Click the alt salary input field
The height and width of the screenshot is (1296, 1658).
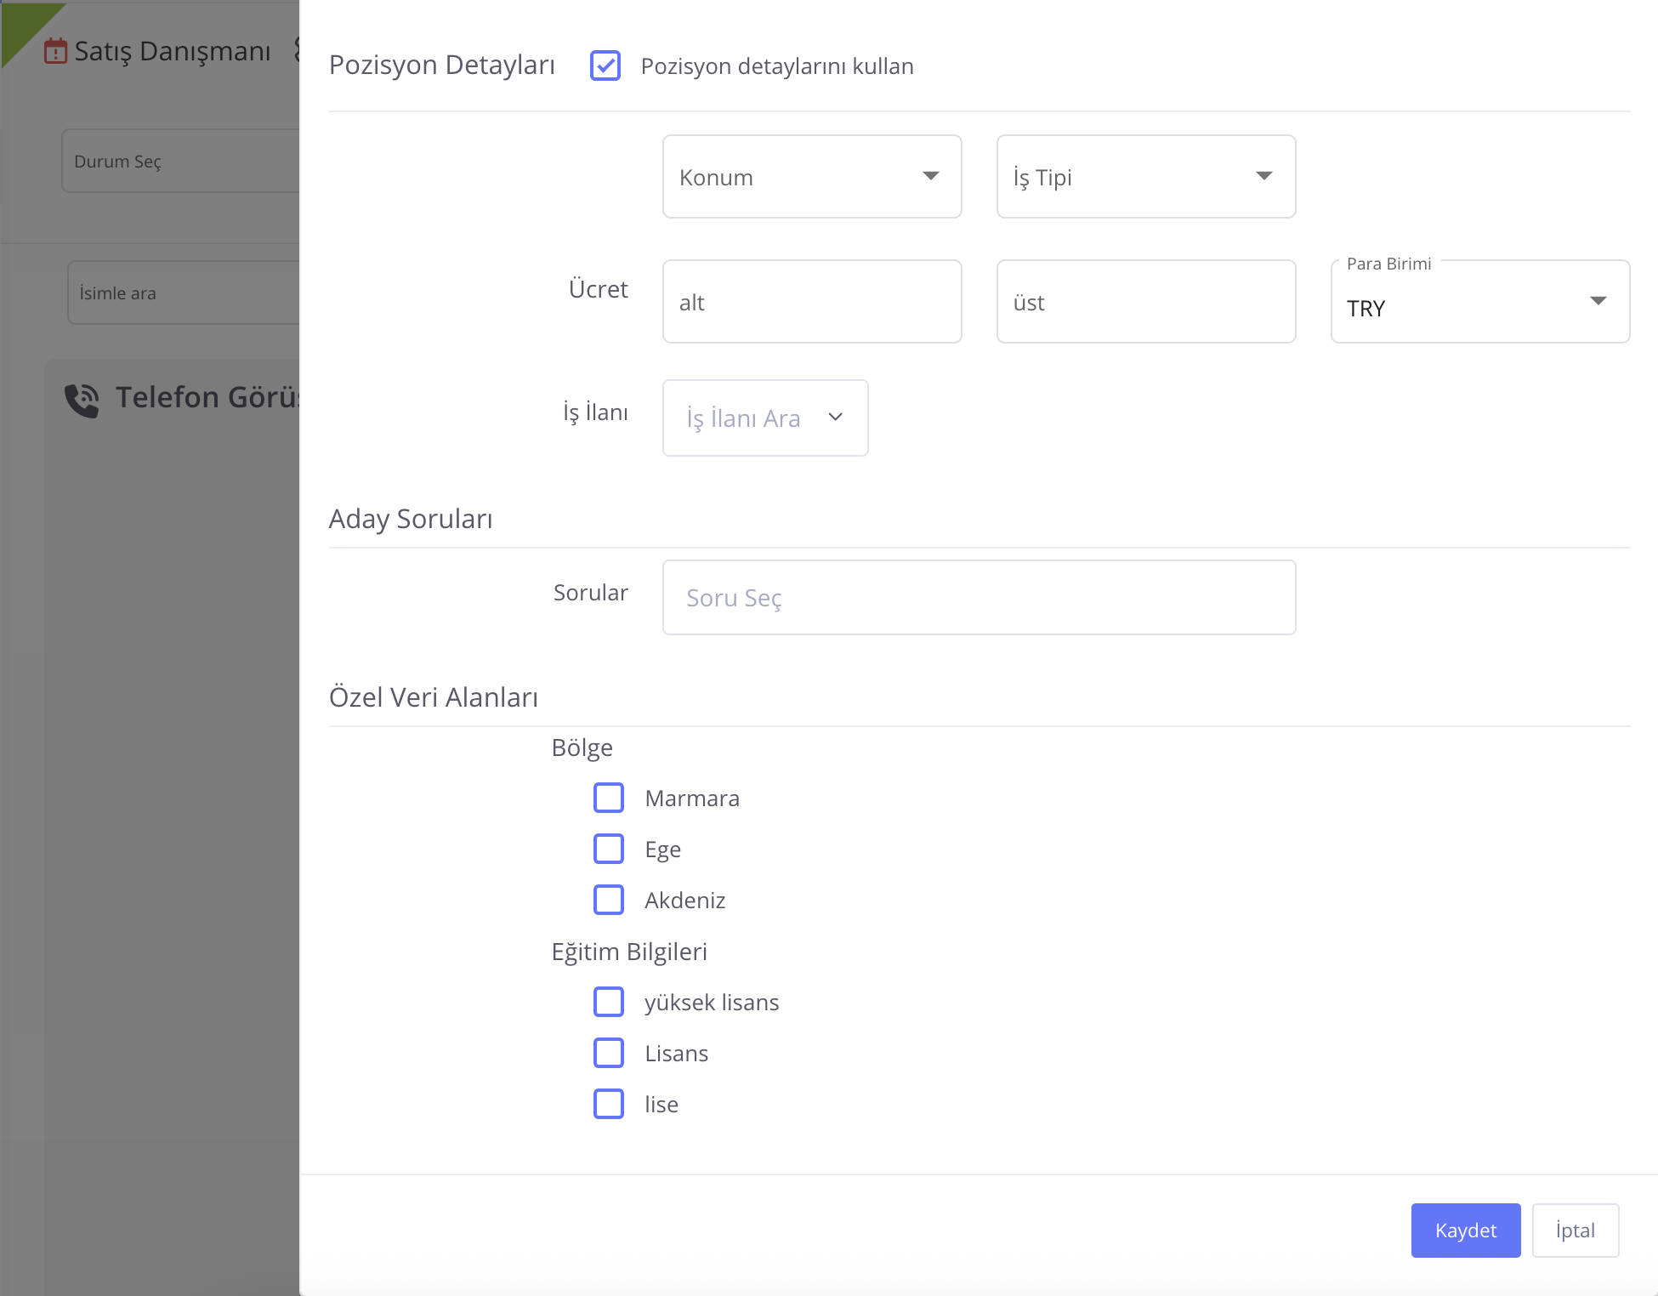point(811,302)
